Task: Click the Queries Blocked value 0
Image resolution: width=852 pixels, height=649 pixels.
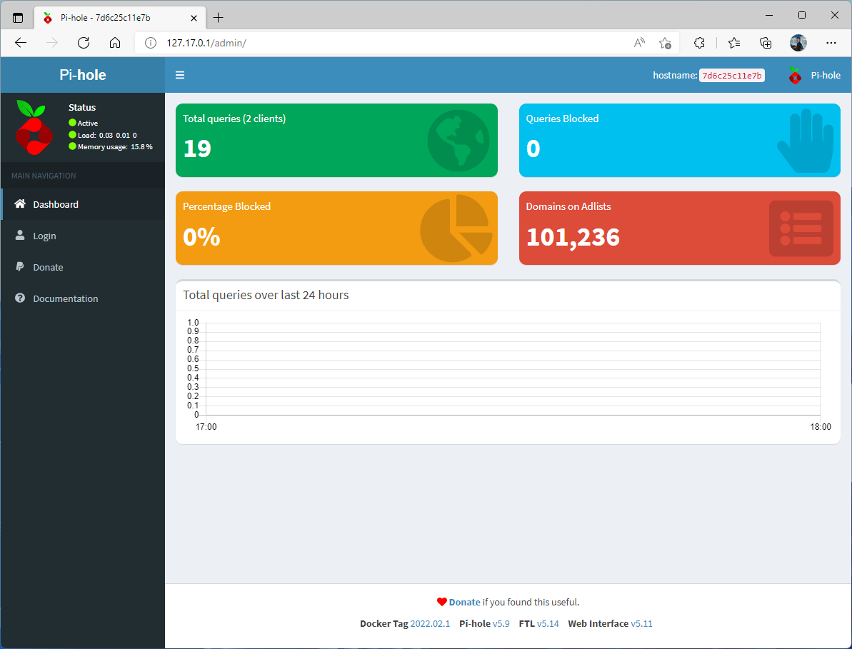Action: [x=533, y=149]
